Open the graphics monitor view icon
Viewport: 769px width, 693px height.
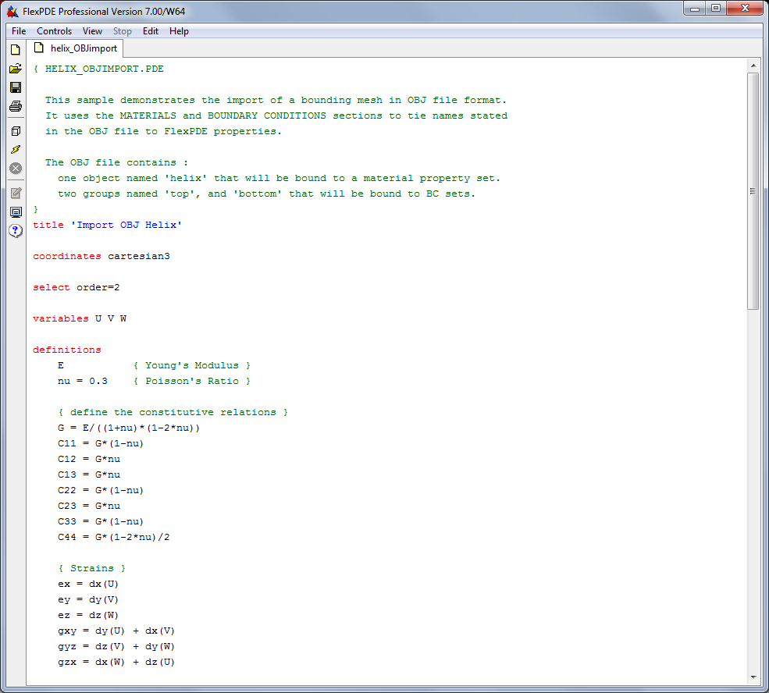point(15,211)
